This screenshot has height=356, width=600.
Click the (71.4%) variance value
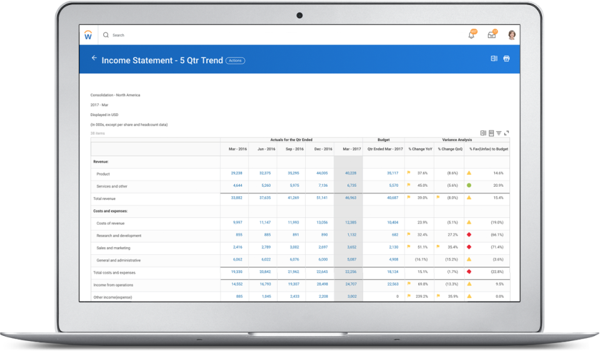497,247
